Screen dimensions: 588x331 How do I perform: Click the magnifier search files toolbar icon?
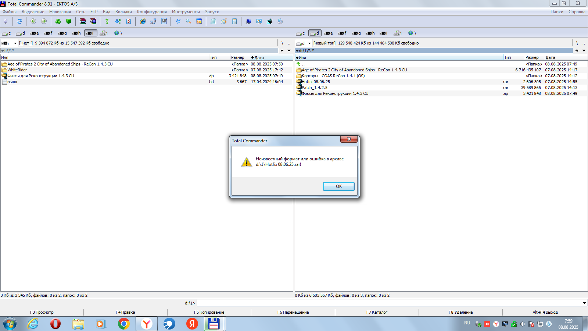pos(189,21)
